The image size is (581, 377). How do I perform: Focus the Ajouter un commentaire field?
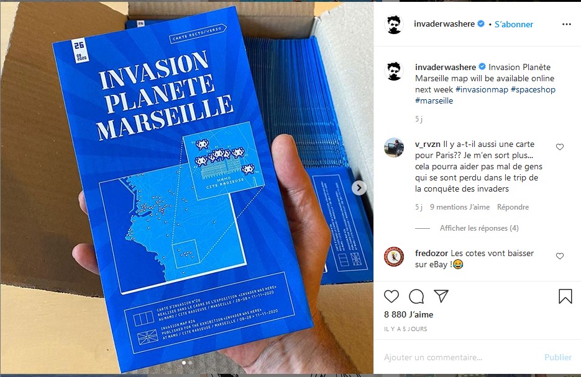[x=459, y=357]
